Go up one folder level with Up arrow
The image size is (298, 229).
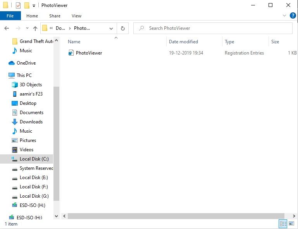click(x=36, y=28)
